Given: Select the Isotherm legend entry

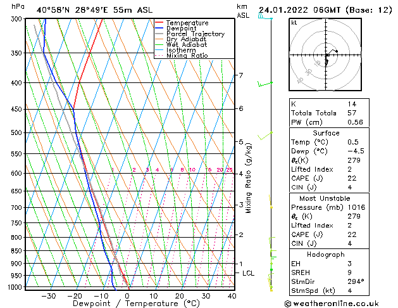Looking at the screenshot, I should [x=182, y=50].
